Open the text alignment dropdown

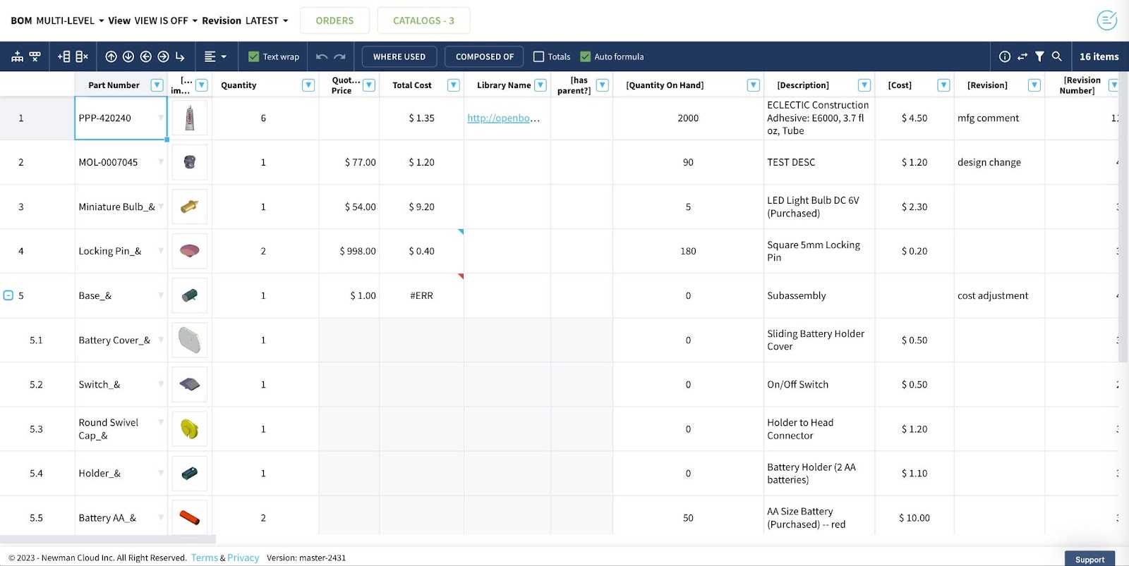215,56
